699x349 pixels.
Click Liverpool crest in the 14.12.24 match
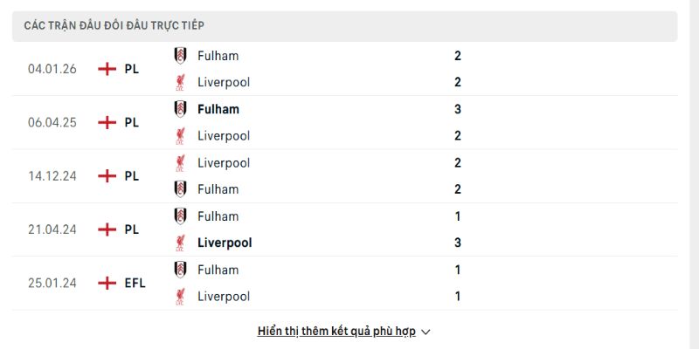180,162
